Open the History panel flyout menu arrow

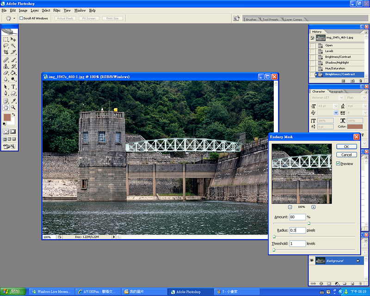(366, 31)
